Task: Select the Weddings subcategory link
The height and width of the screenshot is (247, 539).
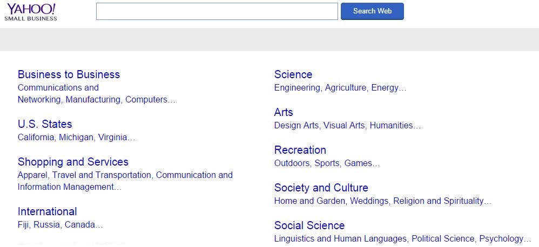Action: pos(369,201)
